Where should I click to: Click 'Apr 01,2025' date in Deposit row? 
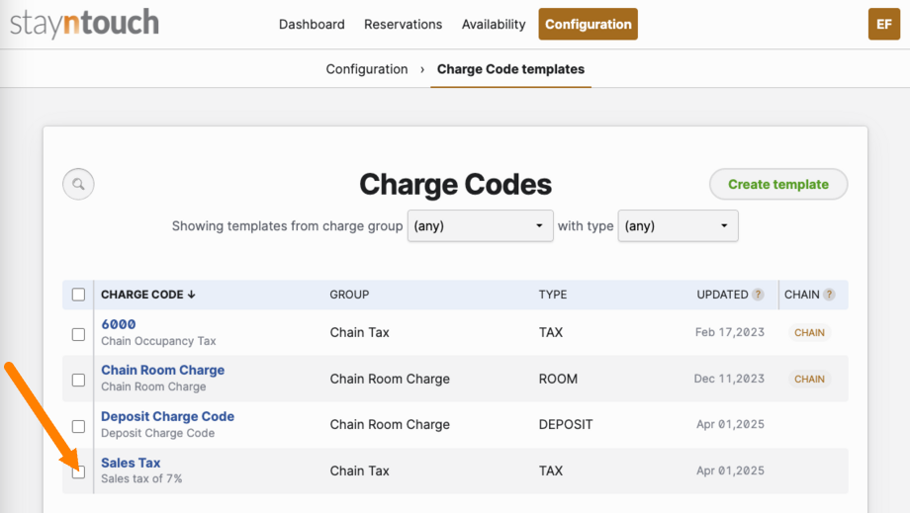point(730,424)
